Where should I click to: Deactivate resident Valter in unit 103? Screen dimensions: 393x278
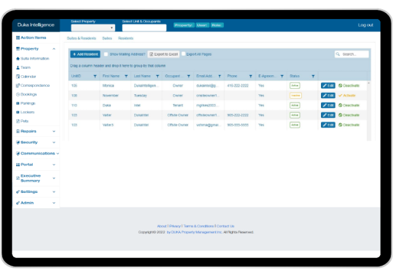click(349, 115)
